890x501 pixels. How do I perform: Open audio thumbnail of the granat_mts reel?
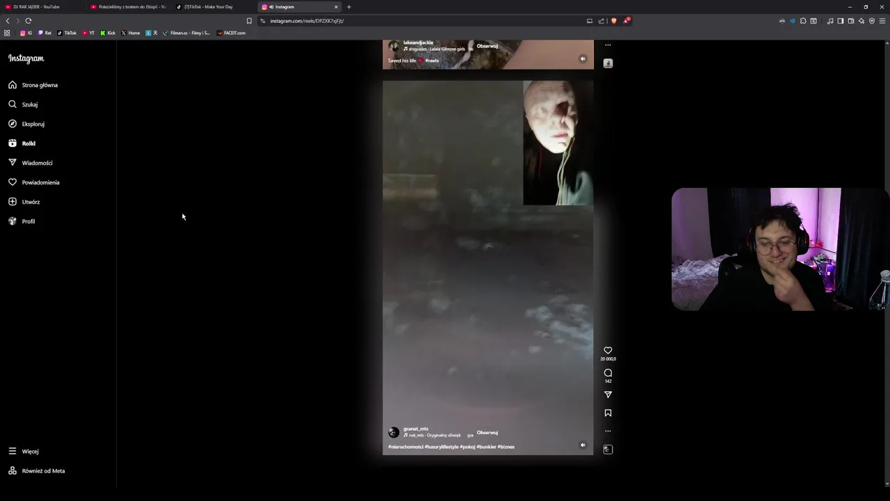coord(608,450)
